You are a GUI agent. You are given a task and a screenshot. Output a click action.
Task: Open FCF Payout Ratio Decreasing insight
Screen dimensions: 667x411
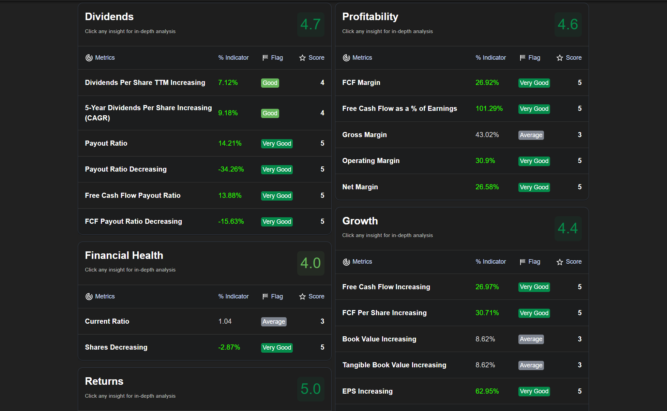point(204,221)
